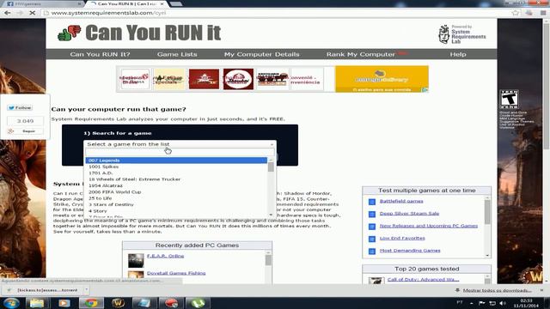Select 1701 A.D. in list
The width and height of the screenshot is (550, 309).
(x=176, y=173)
